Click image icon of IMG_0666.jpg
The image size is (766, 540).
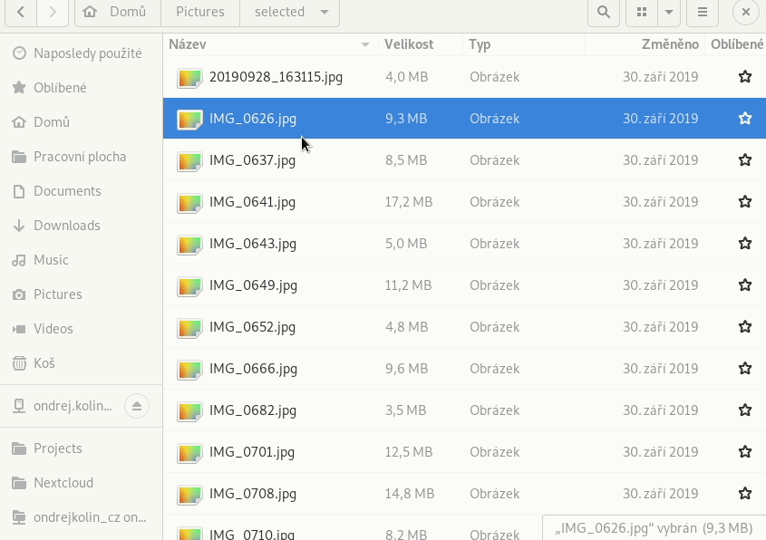pos(189,369)
